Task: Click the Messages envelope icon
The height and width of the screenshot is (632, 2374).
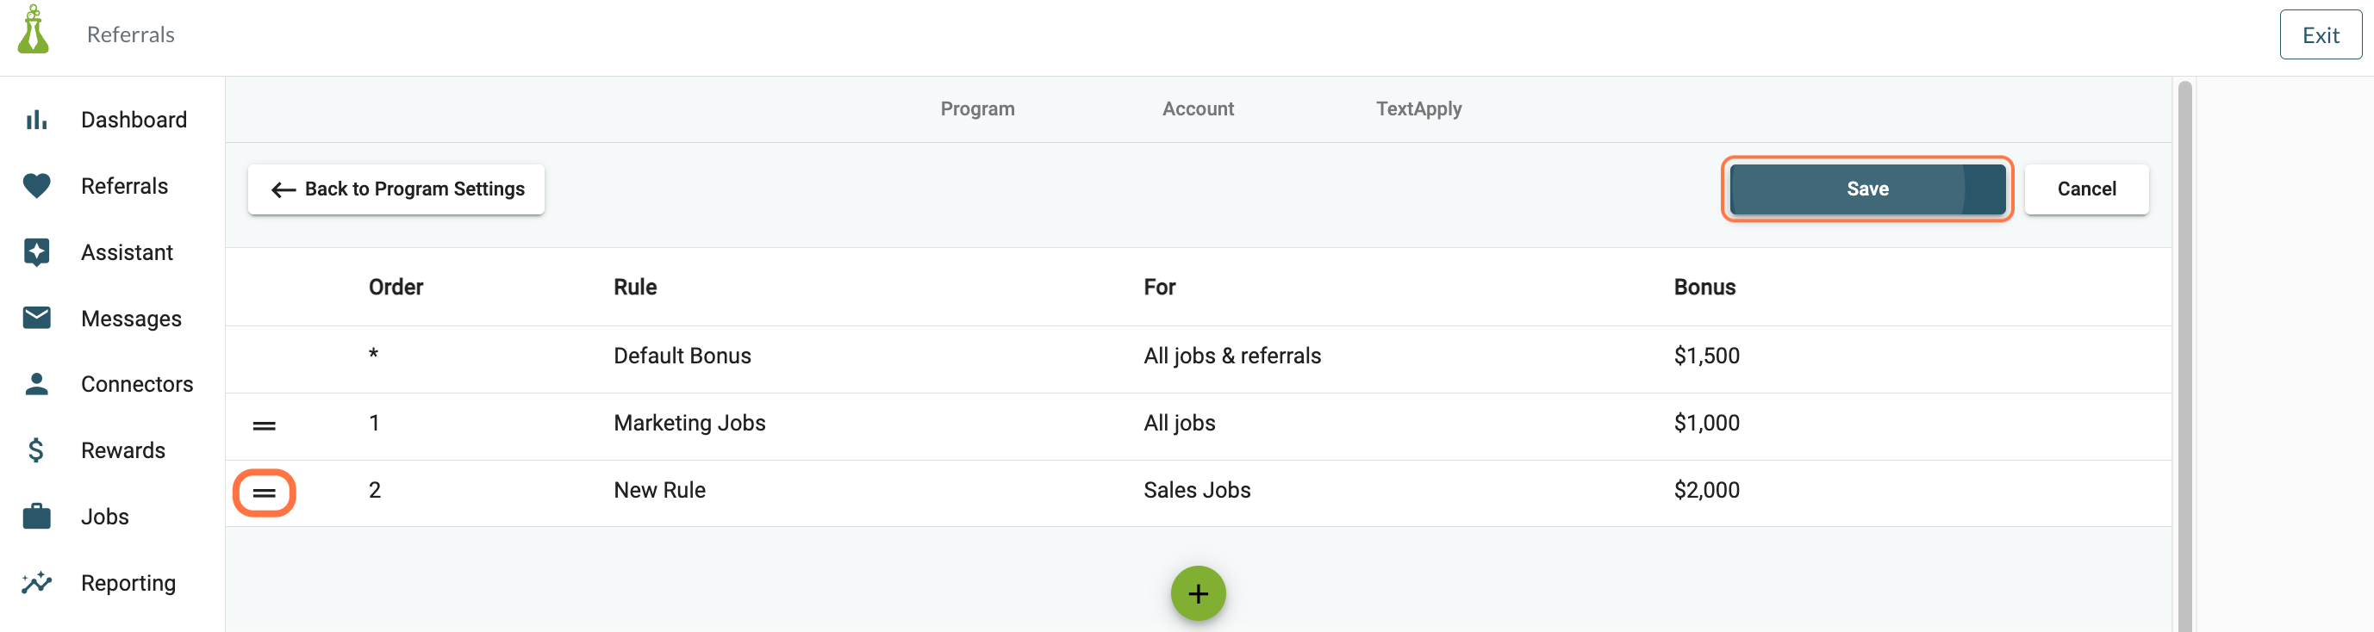Action: pyautogui.click(x=36, y=318)
